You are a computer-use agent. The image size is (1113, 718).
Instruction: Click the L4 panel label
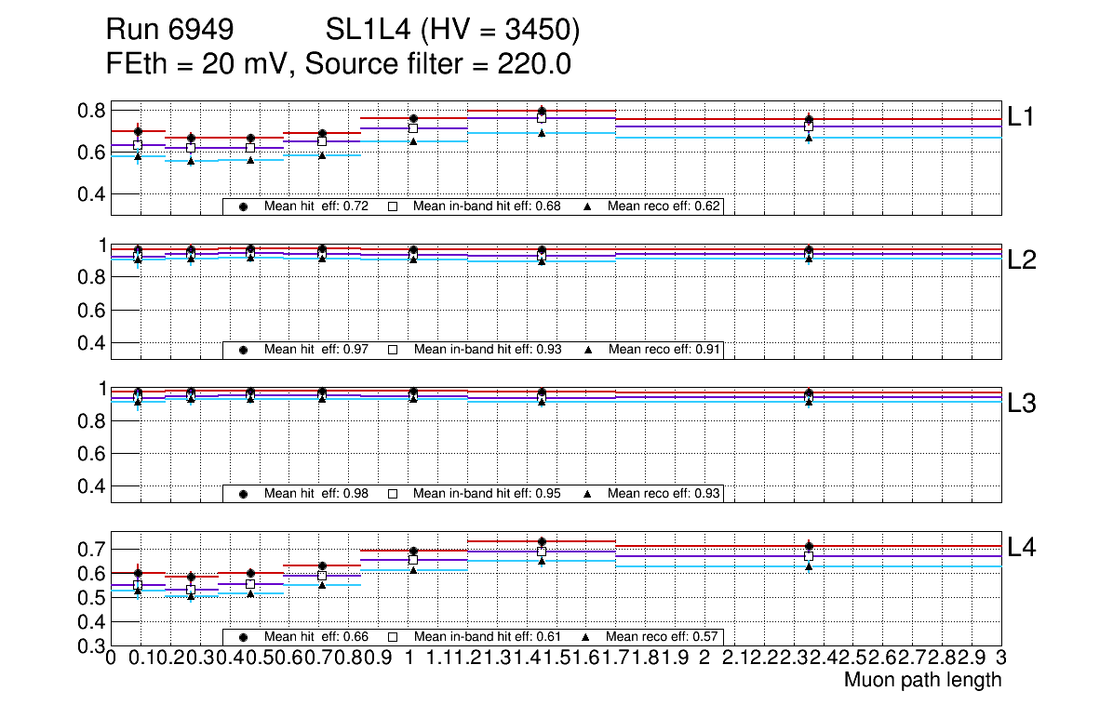pyautogui.click(x=1022, y=547)
